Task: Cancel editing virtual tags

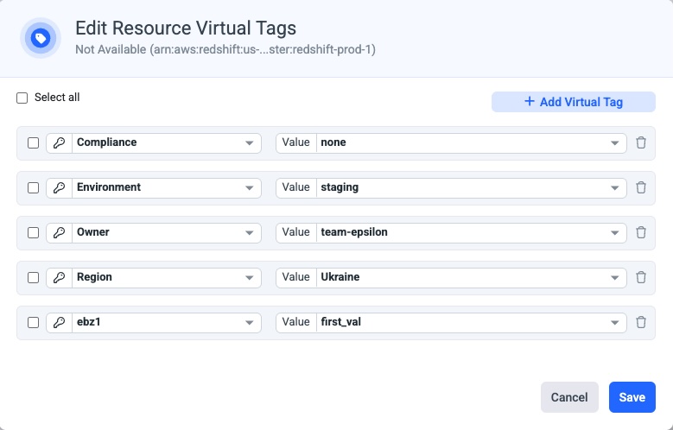Action: click(569, 397)
